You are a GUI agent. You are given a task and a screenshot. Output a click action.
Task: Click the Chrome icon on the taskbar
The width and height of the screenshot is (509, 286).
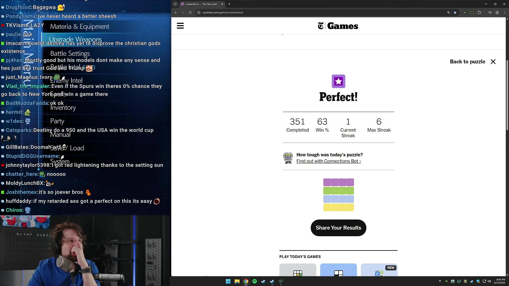246,281
